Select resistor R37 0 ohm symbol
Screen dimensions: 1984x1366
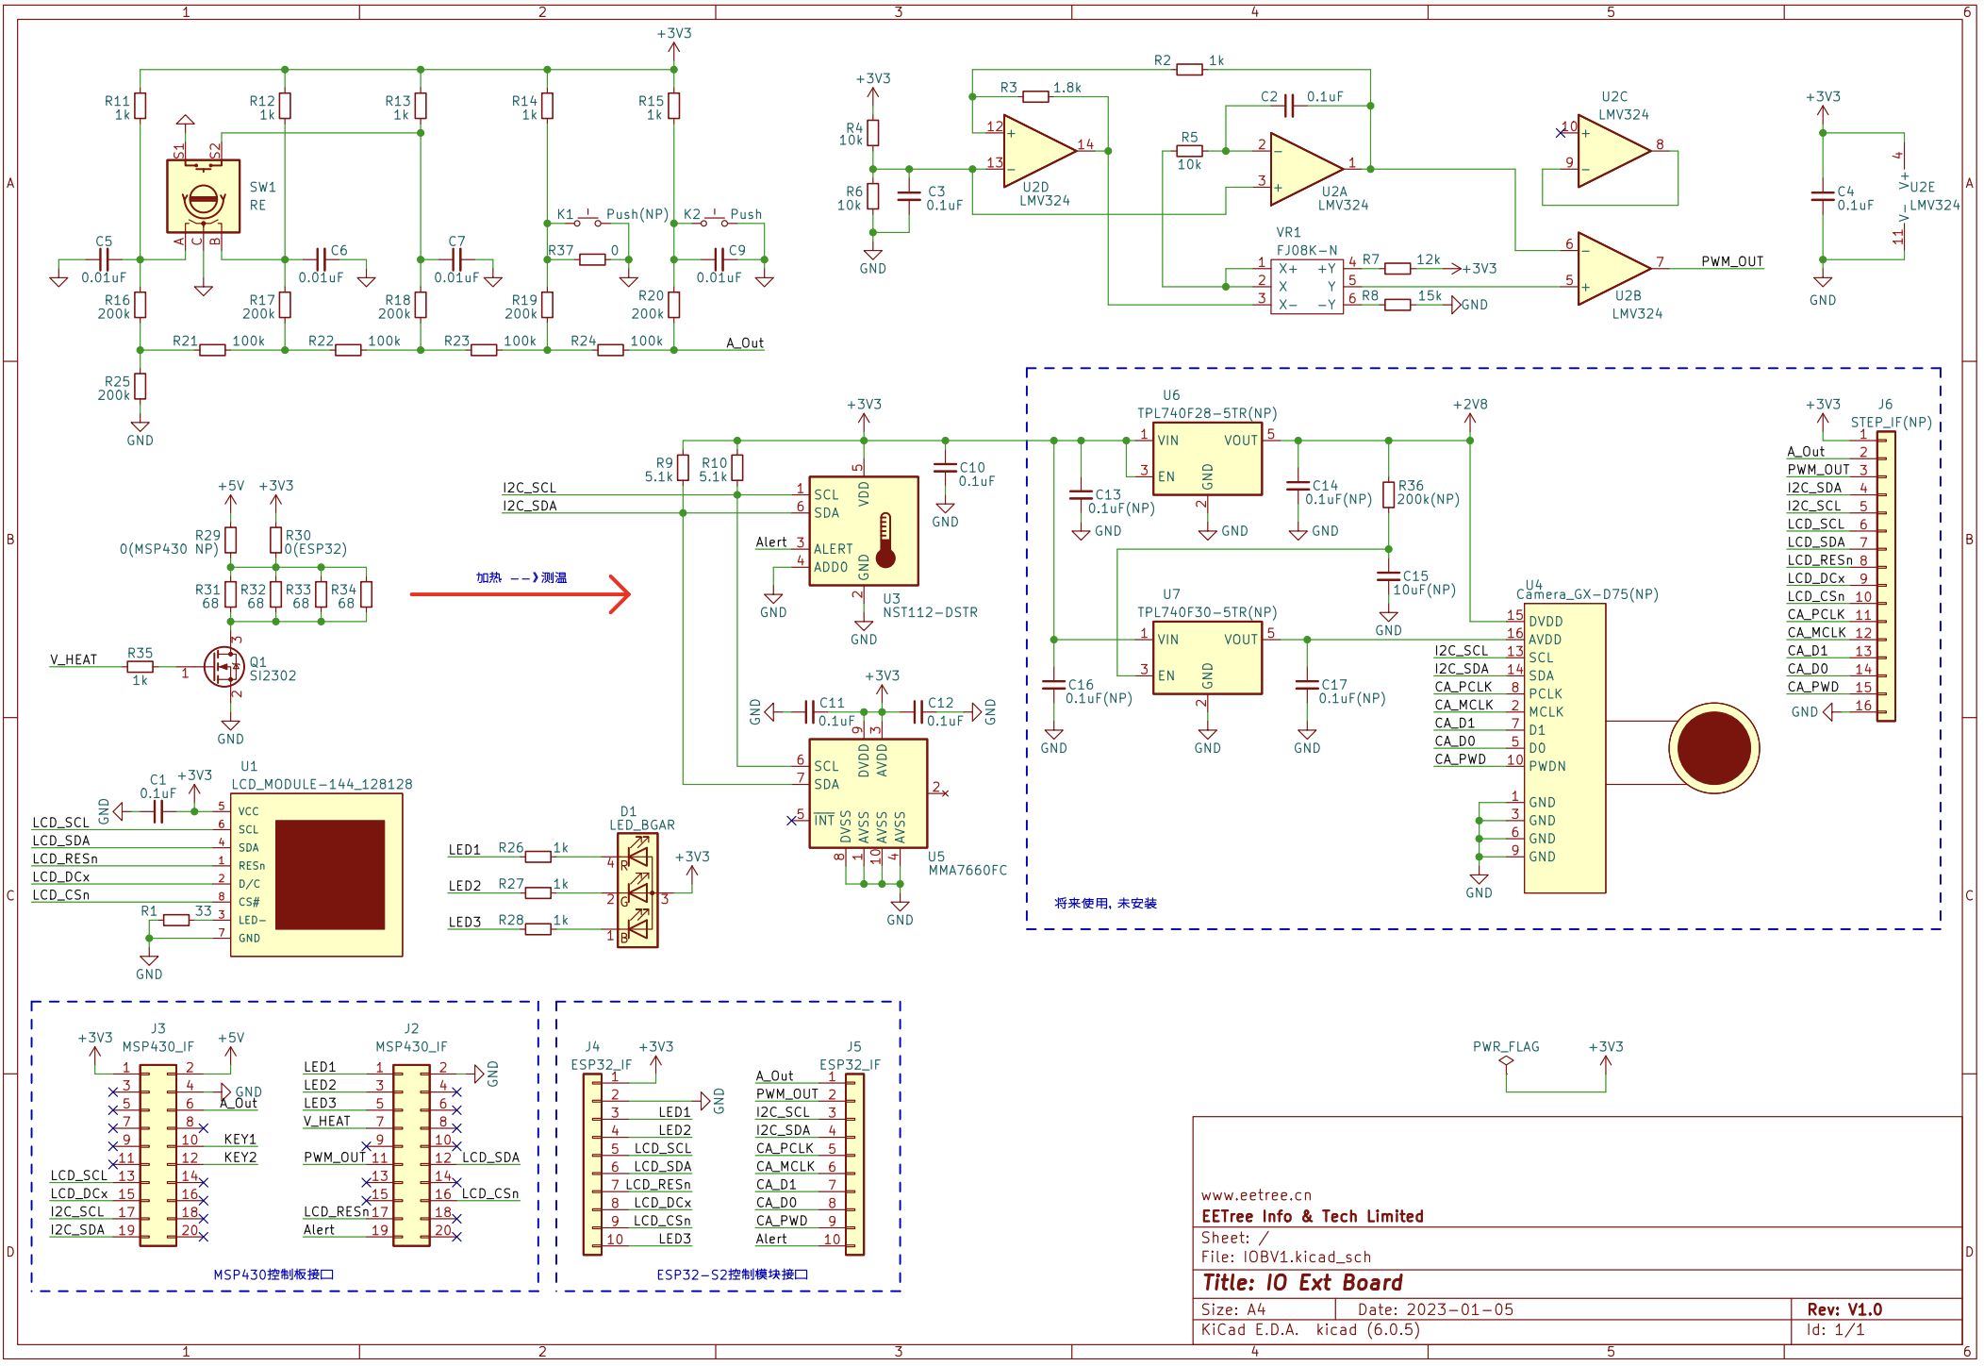[x=592, y=259]
